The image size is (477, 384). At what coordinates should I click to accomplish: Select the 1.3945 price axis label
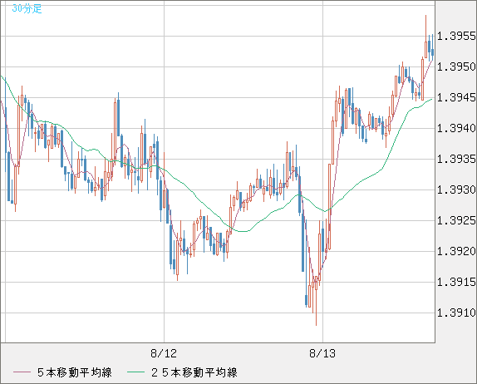[x=456, y=98]
